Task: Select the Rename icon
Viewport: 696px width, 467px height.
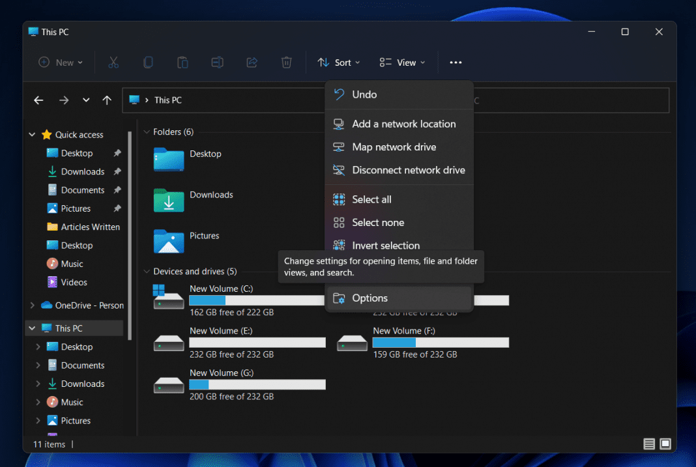Action: coord(216,62)
